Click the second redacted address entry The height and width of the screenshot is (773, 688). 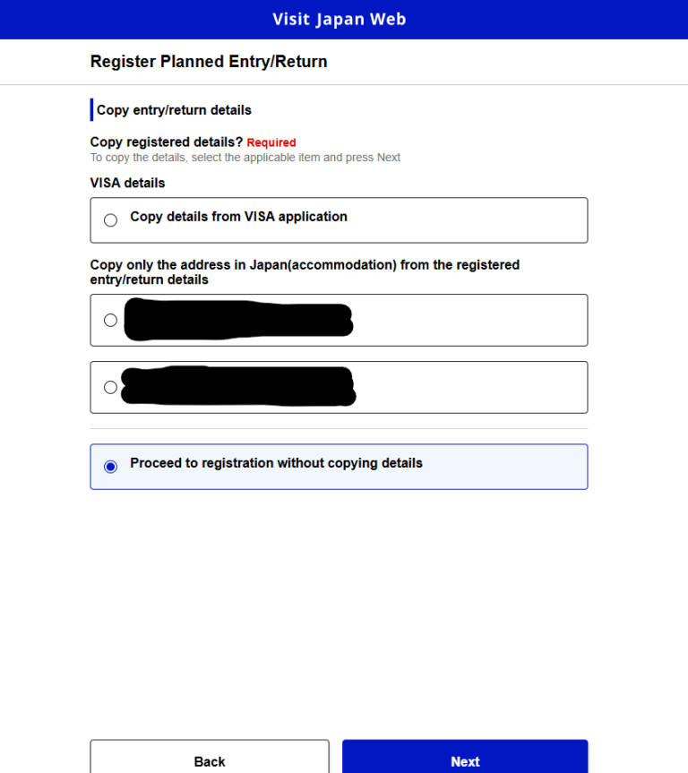pyautogui.click(x=237, y=386)
